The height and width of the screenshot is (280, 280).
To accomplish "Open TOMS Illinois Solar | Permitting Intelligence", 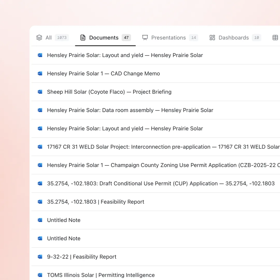I will click(101, 275).
